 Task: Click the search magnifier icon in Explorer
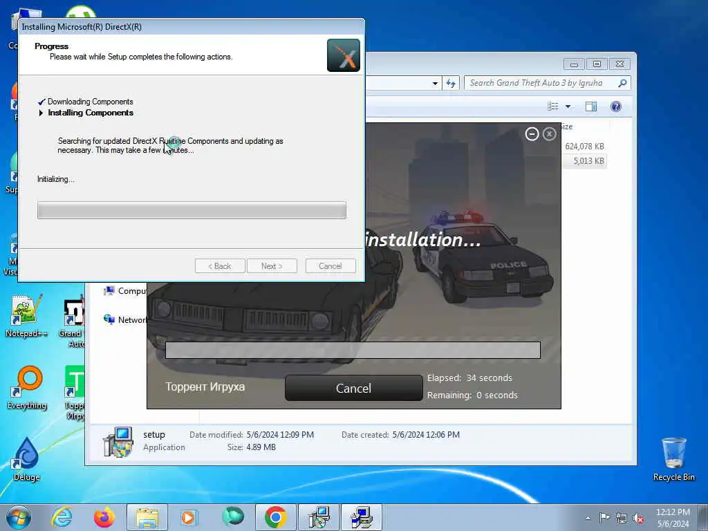point(622,83)
